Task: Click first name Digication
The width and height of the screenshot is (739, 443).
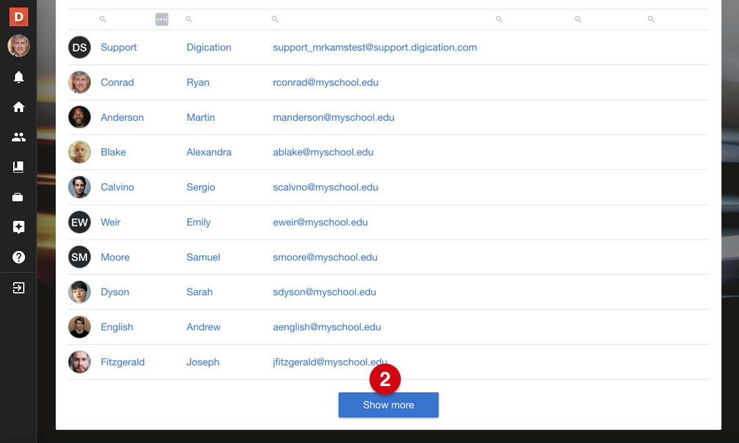Action: point(209,48)
